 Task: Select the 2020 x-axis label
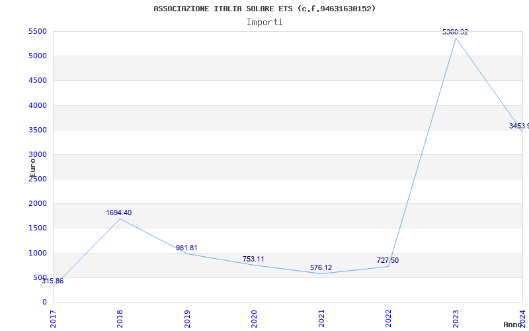point(254,318)
